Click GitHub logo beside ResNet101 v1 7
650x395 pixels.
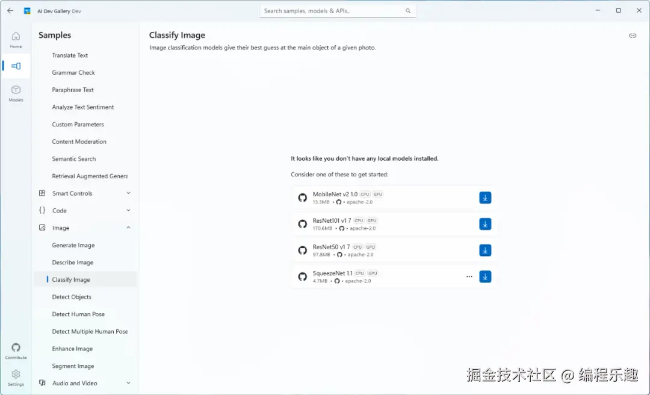click(303, 224)
